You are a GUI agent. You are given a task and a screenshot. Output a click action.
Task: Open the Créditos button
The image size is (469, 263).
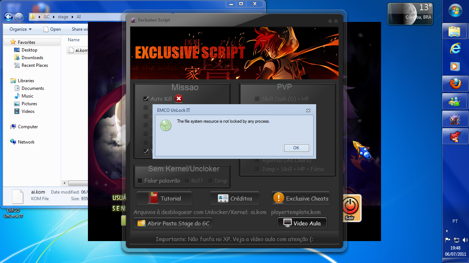pyautogui.click(x=234, y=198)
